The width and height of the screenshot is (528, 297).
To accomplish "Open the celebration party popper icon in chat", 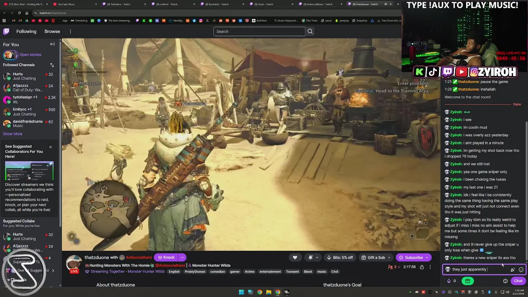I will point(513,270).
